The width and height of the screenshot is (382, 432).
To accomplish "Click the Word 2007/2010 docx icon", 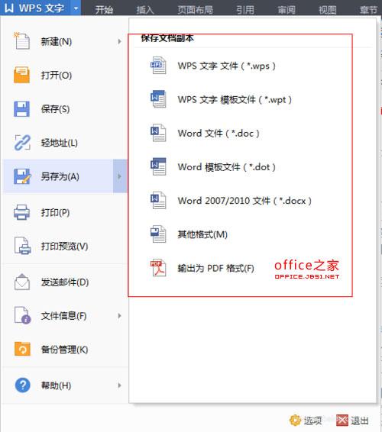I will pyautogui.click(x=158, y=200).
